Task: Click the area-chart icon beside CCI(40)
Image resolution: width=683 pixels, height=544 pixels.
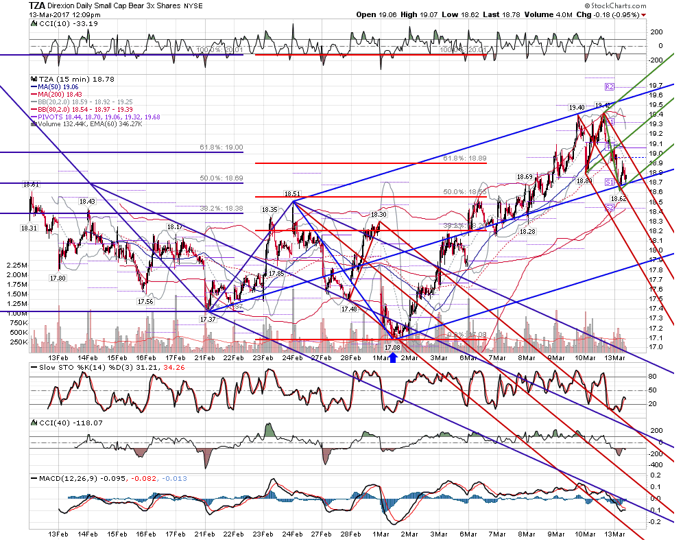Action: [x=34, y=423]
